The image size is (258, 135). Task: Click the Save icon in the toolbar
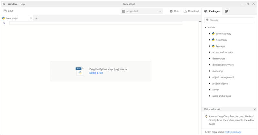(5, 11)
